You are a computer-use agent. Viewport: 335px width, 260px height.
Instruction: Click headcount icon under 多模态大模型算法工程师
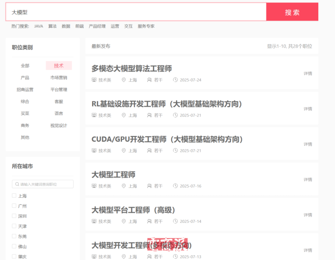149,80
